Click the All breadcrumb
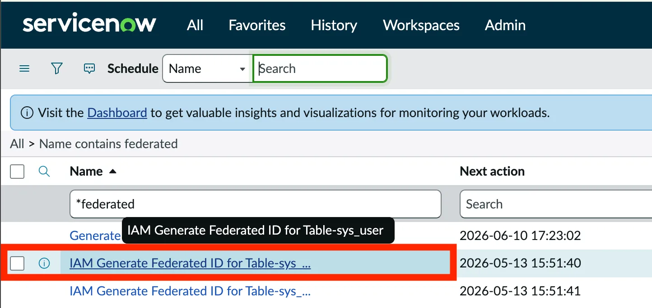Viewport: 652px width, 308px height. [x=17, y=144]
